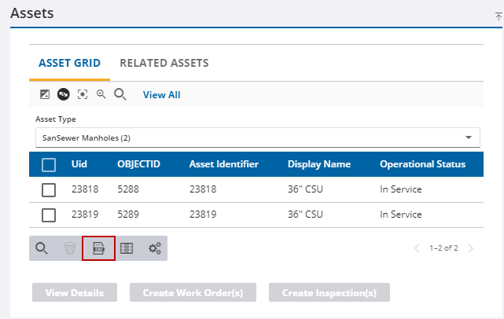Check the box for asset 23818

49,189
